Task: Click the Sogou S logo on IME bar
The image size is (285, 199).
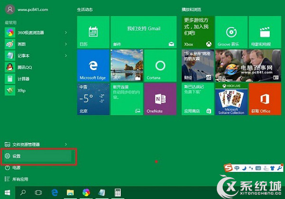Action: (228, 168)
